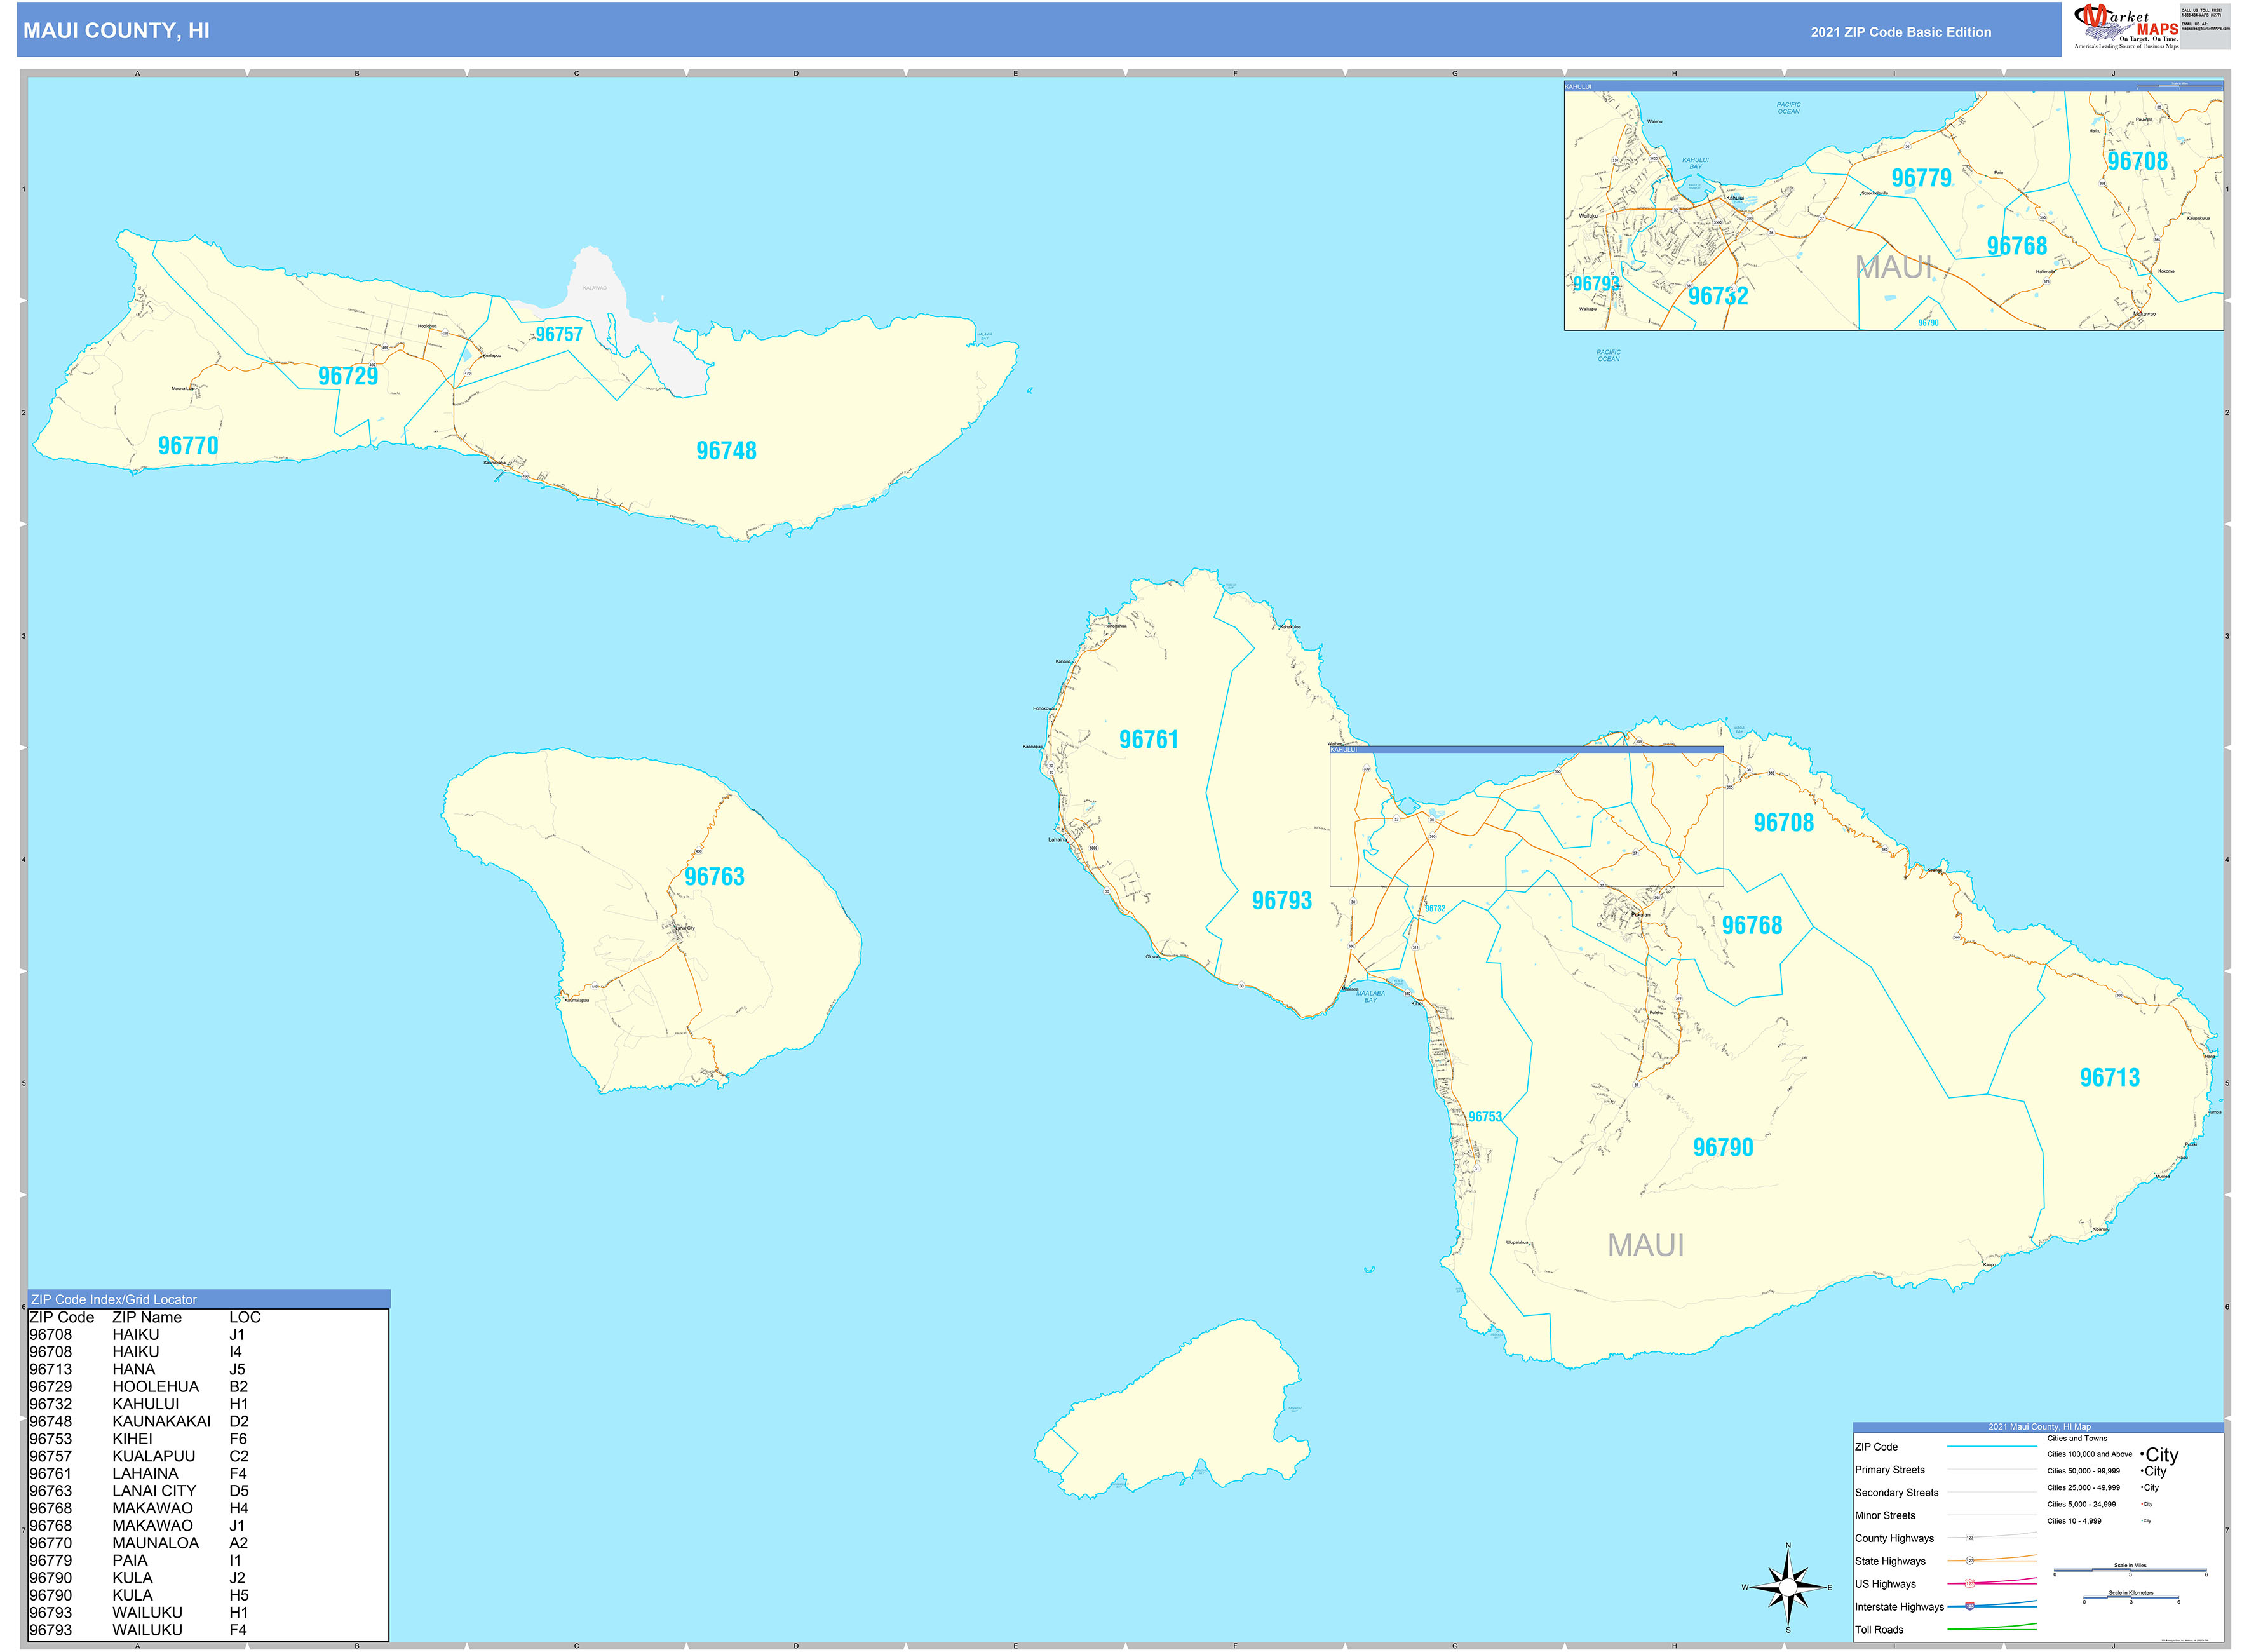Image resolution: width=2242 pixels, height=1652 pixels.
Task: Click the 96732 label in Kahului inset
Action: (1717, 296)
